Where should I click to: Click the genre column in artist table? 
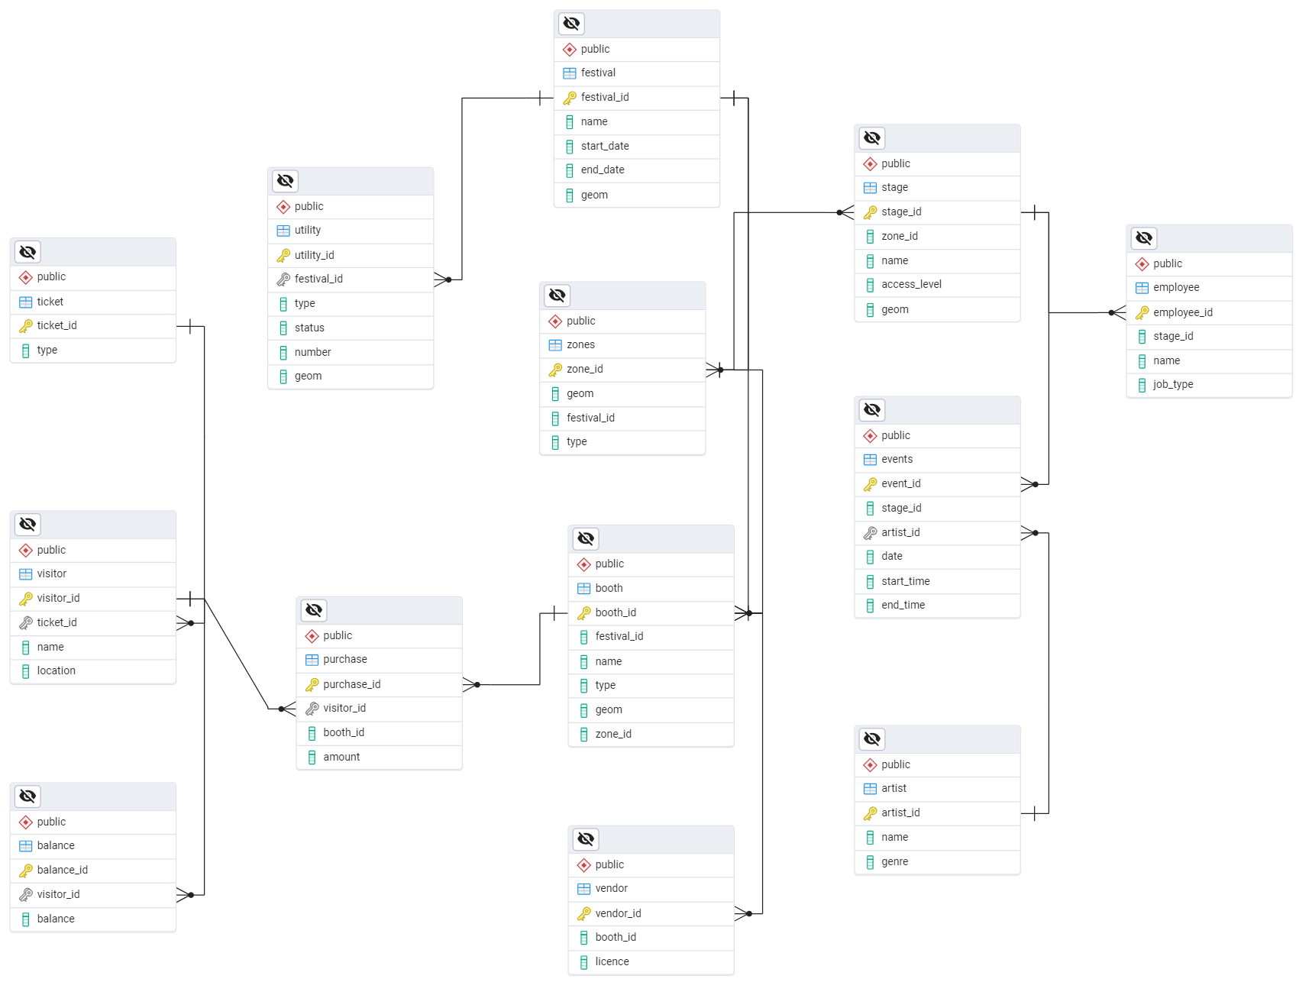(x=894, y=862)
